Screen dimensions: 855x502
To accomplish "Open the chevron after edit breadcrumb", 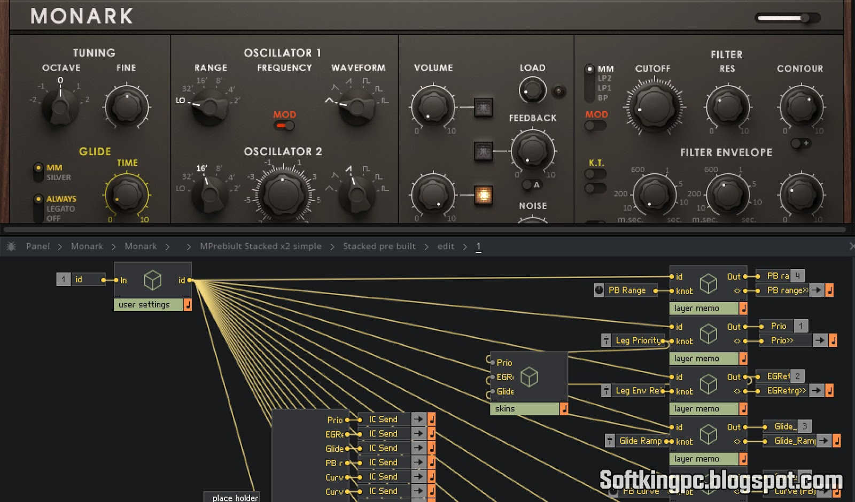I will [465, 246].
